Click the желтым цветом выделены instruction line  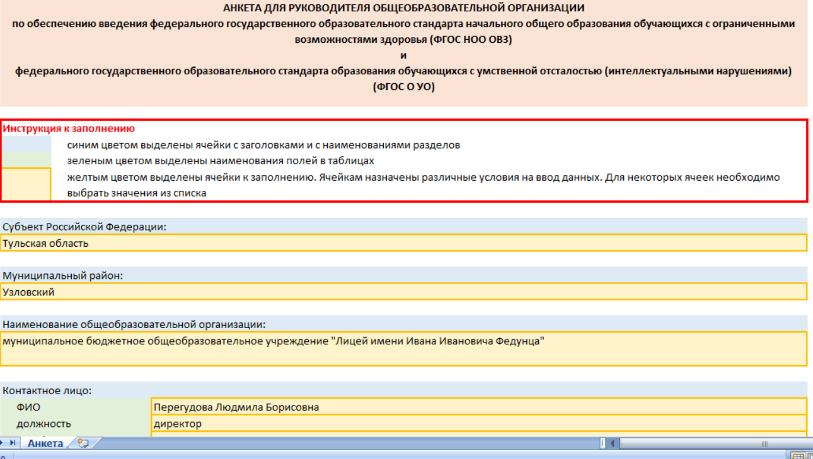(x=424, y=177)
